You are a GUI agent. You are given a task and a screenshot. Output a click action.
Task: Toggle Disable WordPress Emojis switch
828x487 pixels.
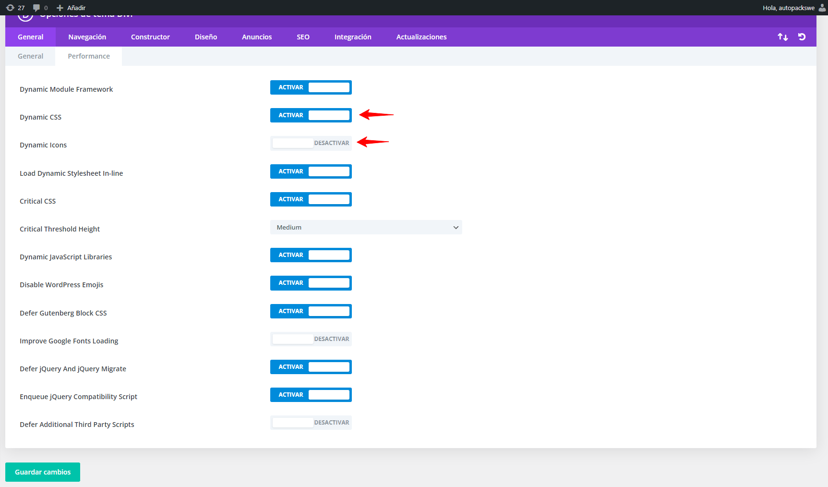pyautogui.click(x=311, y=283)
